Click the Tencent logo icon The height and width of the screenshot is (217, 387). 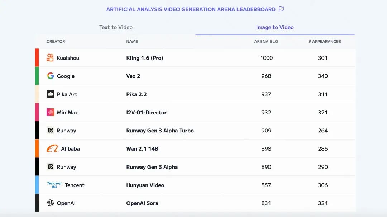click(54, 185)
